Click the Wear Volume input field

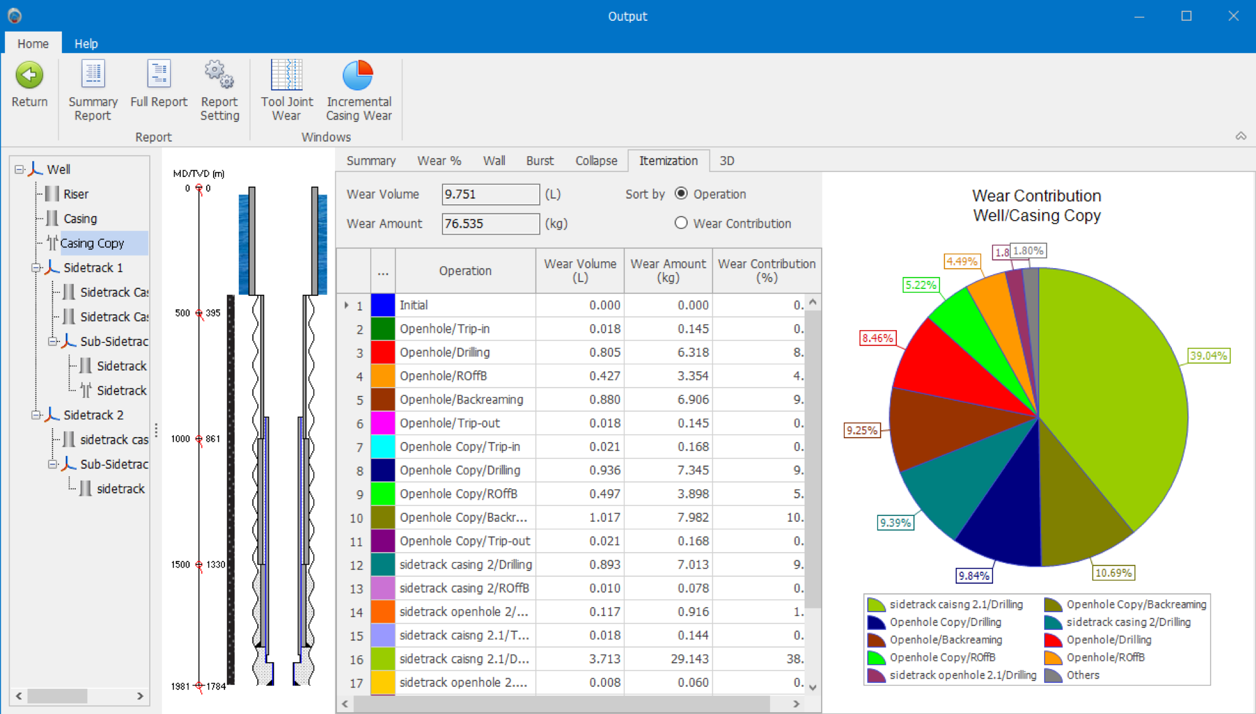(490, 194)
